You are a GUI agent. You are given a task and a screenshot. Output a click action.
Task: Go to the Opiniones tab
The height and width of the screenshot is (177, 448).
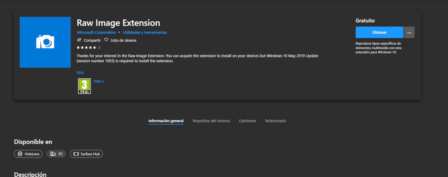coord(247,121)
